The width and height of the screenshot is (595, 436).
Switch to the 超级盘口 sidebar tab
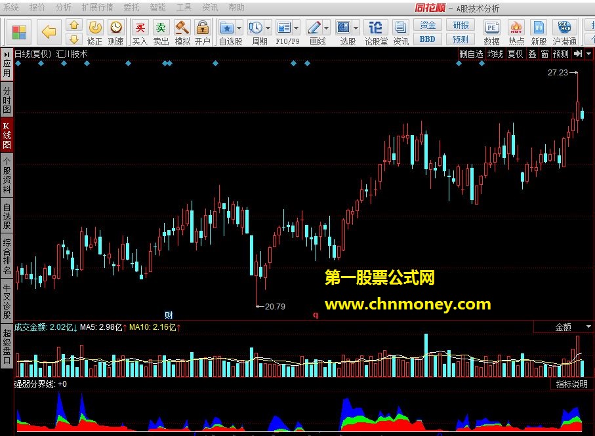(x=7, y=346)
